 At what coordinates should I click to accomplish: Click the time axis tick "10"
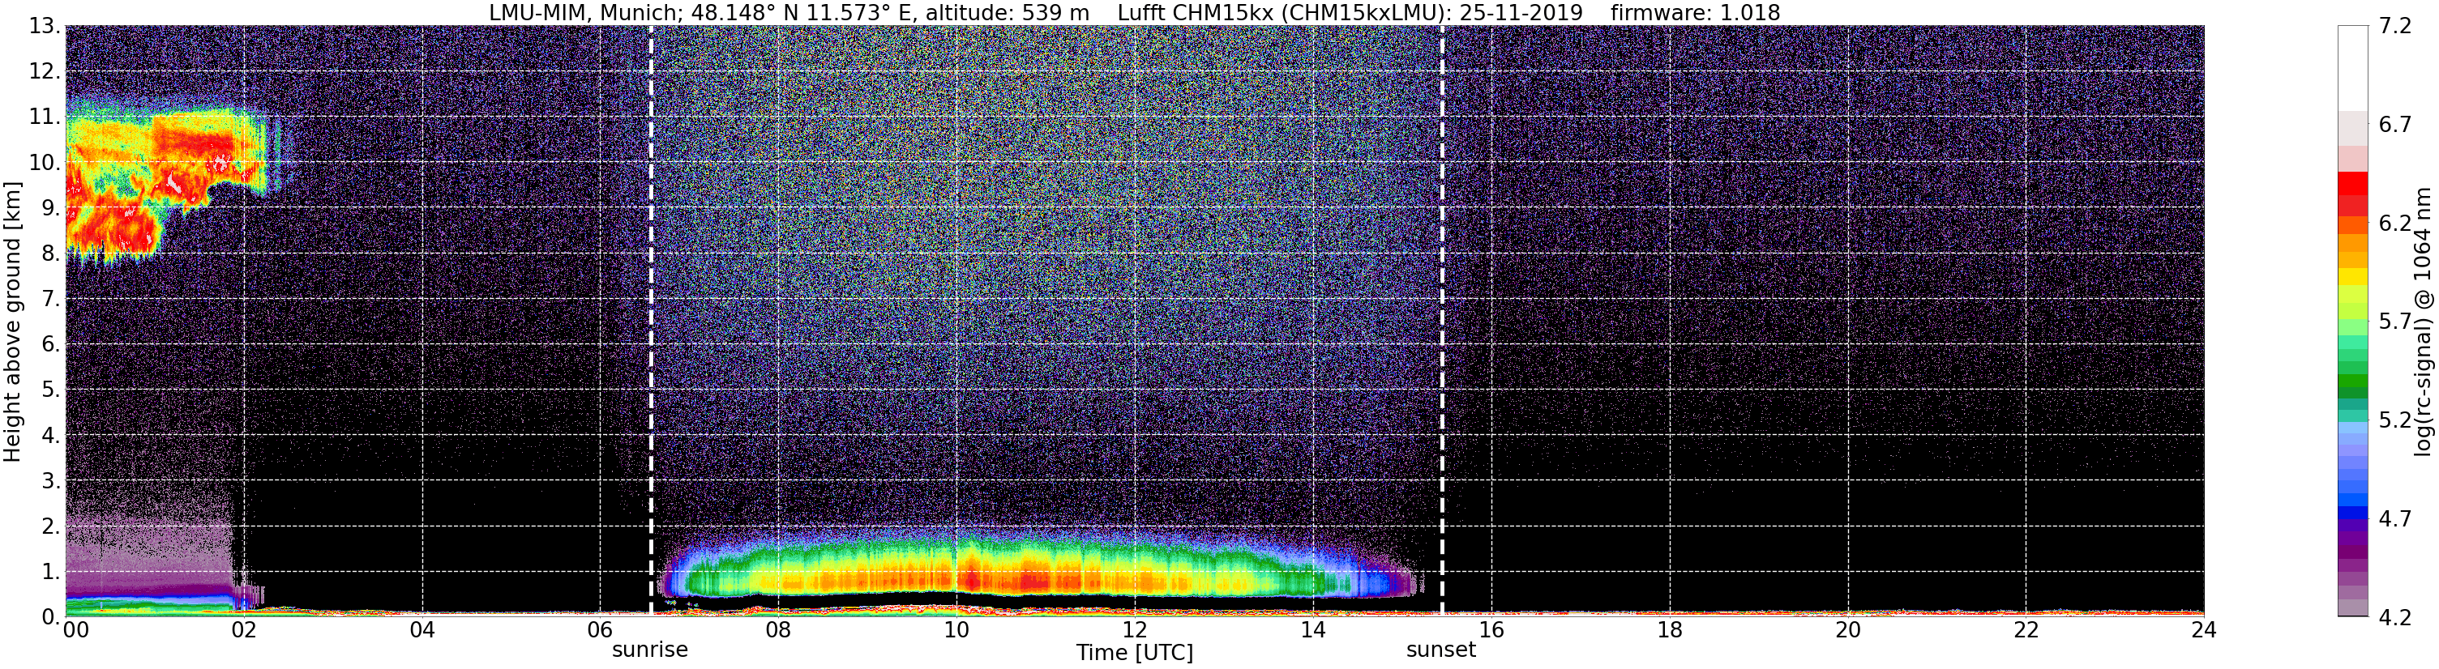click(956, 630)
